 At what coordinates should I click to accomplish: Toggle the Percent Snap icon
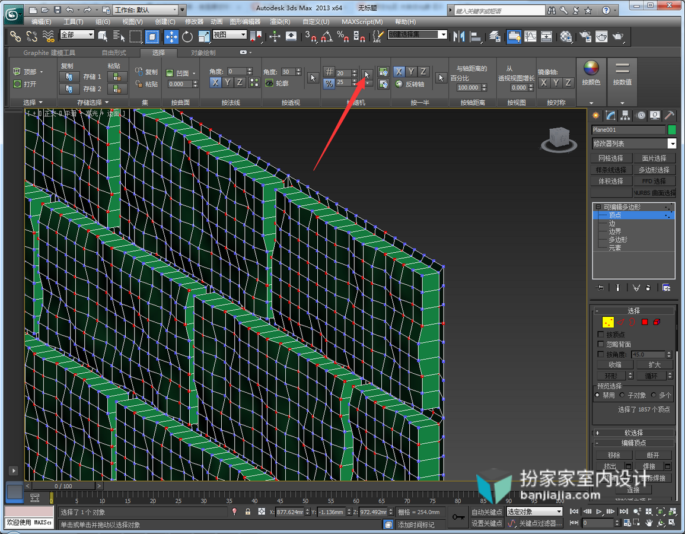343,36
